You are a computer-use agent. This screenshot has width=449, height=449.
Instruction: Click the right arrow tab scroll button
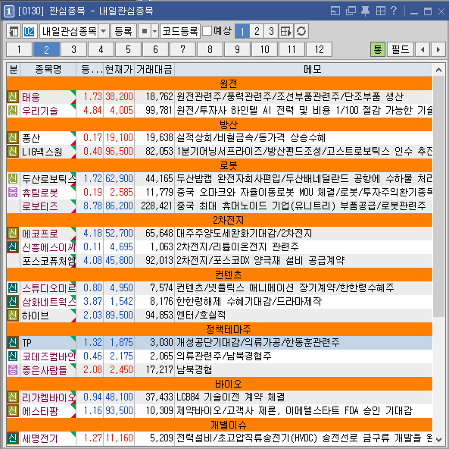coord(438,49)
